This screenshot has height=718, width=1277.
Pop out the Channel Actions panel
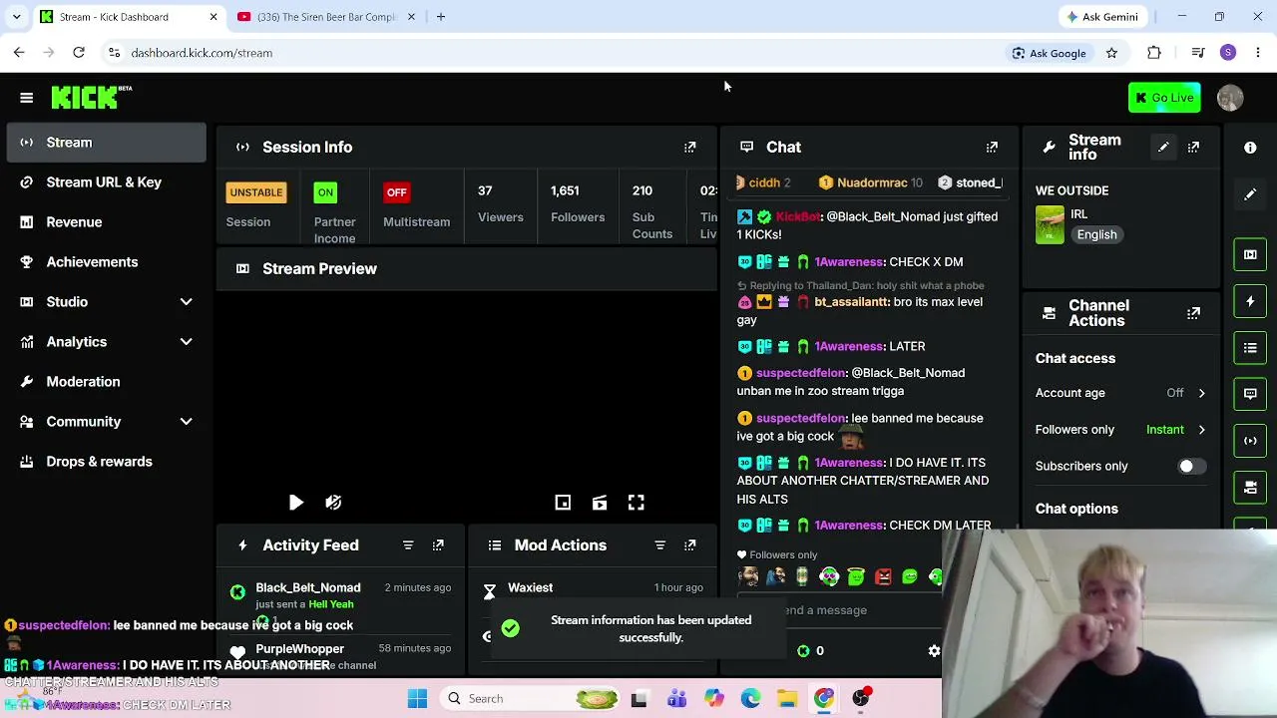click(x=1193, y=313)
